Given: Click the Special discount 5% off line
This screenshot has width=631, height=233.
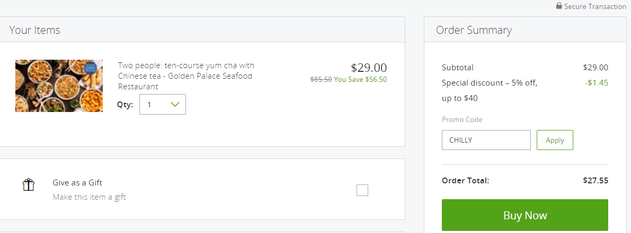Looking at the screenshot, I should 490,83.
